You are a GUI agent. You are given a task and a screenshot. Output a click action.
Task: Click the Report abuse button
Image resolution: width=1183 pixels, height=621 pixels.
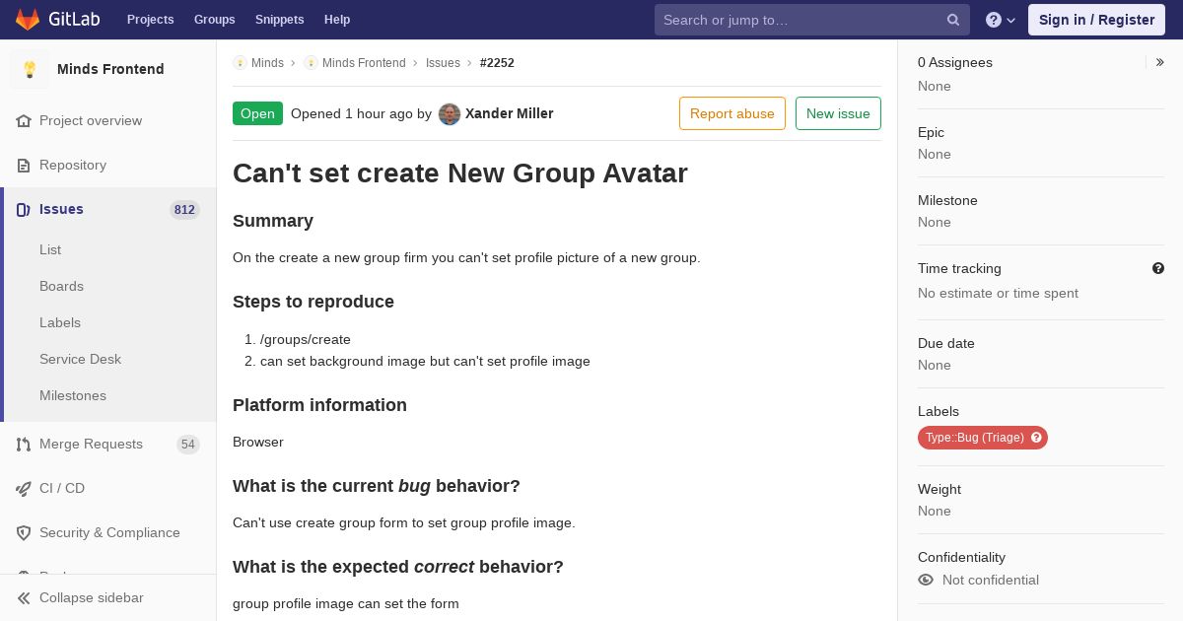(x=732, y=113)
